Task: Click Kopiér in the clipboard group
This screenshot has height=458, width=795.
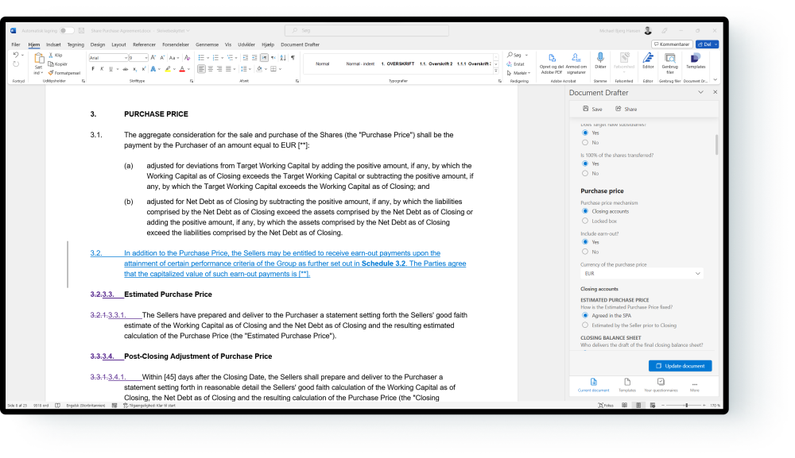Action: (58, 64)
